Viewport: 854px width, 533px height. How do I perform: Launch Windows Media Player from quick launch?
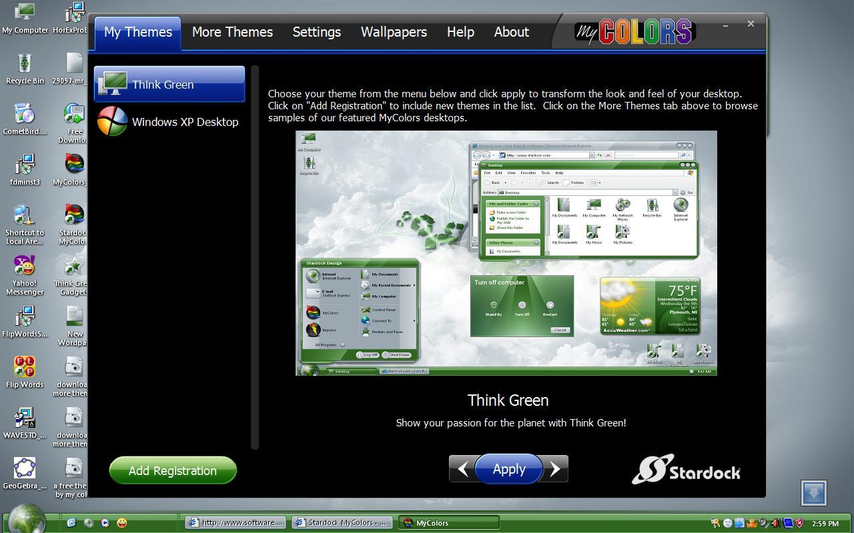[104, 523]
